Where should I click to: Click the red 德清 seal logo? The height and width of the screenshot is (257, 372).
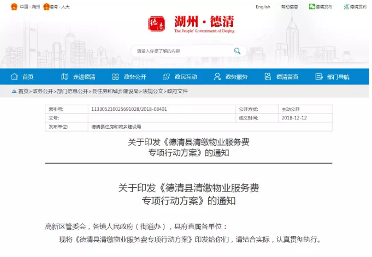[x=157, y=23]
